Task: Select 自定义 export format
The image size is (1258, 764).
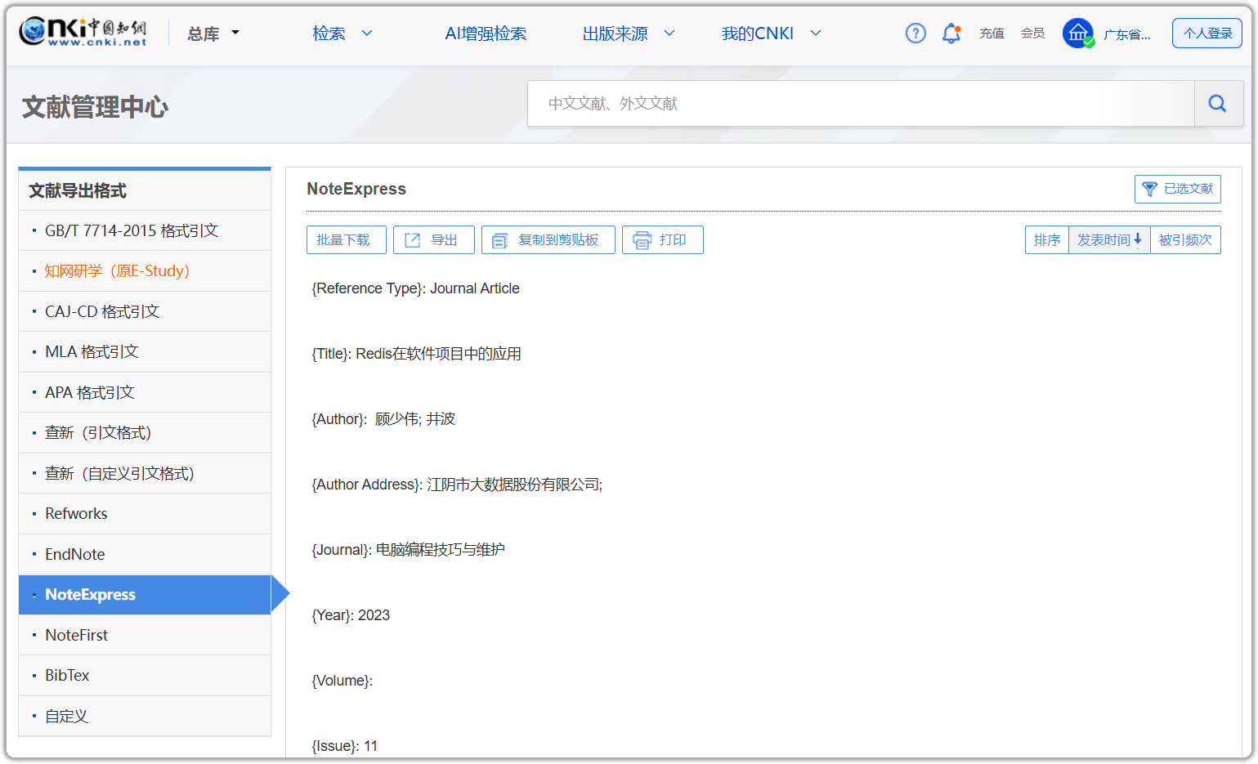Action: coord(66,717)
